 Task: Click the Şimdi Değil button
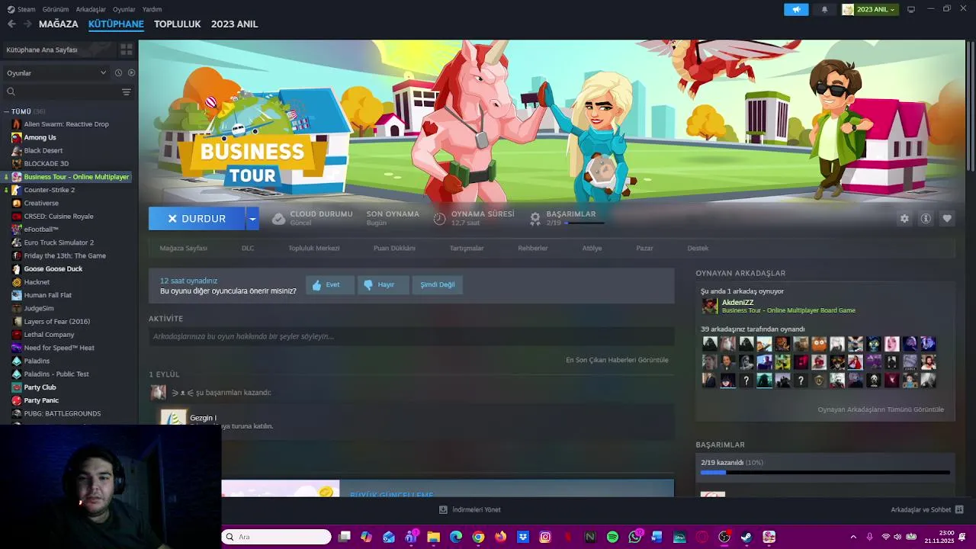(x=438, y=284)
